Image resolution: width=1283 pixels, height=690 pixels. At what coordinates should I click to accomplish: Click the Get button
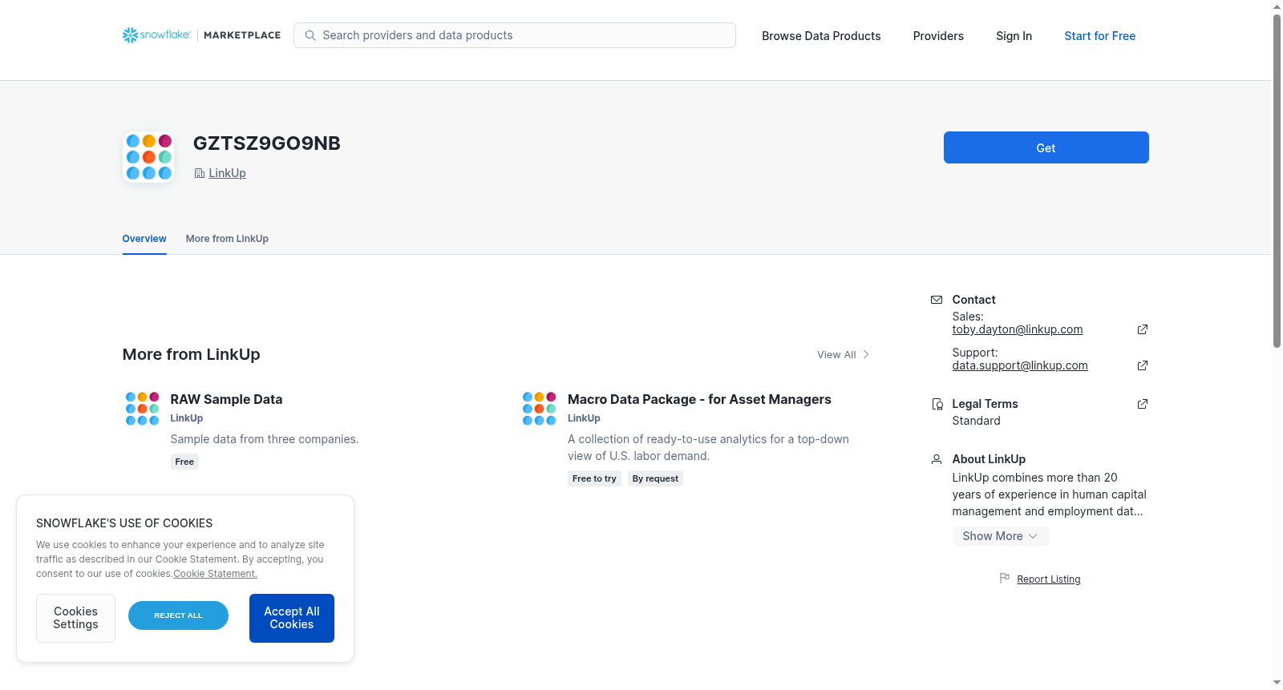coord(1046,147)
